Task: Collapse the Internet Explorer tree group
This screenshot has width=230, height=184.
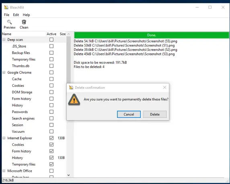Action: coord(4,138)
